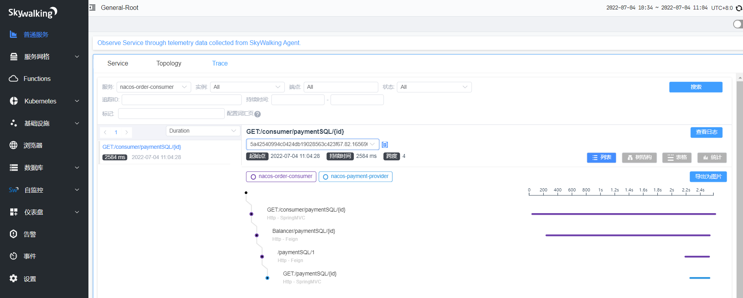743x298 pixels.
Task: Toggle nacos-order-consumer service legend
Action: 281,176
